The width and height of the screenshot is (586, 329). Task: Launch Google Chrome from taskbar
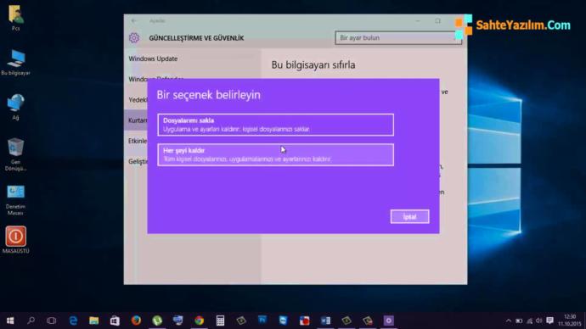point(200,321)
